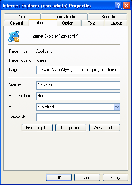Click inside the Target path field

78,70
